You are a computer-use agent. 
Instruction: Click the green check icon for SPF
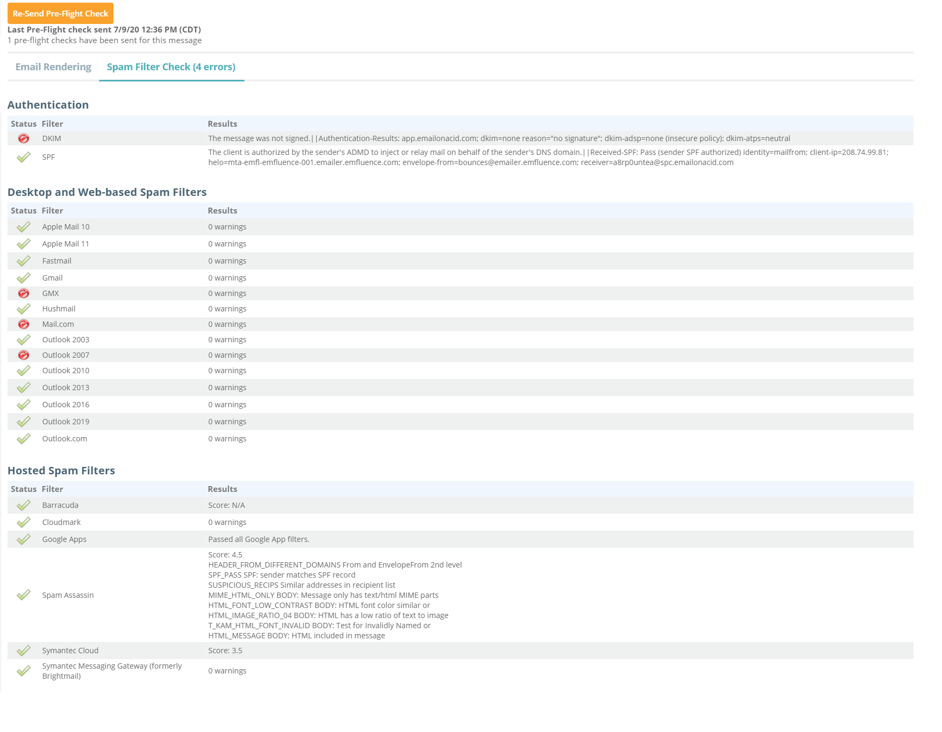tap(23, 157)
